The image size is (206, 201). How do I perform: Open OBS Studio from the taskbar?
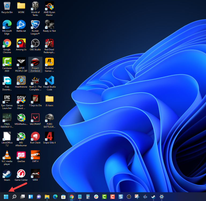pyautogui.click(x=129, y=197)
